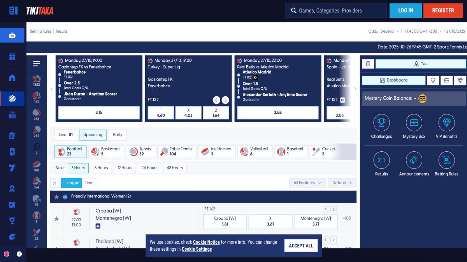Select the 6 Hours time filter
Image resolution: width=467 pixels, height=262 pixels.
(101, 168)
